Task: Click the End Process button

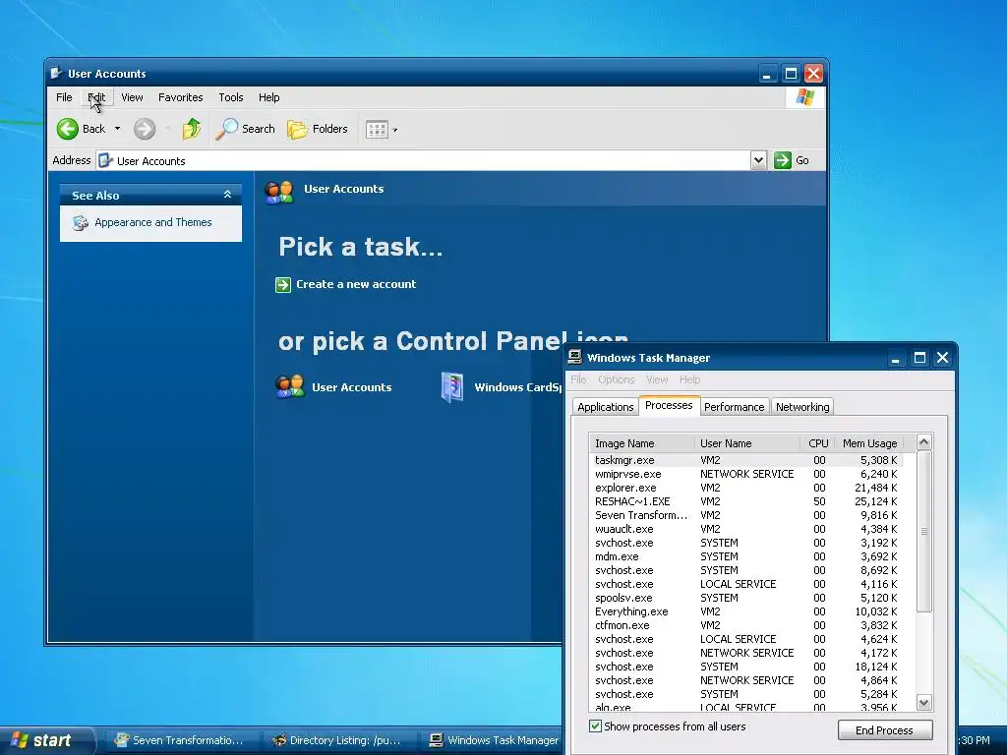Action: 884,730
